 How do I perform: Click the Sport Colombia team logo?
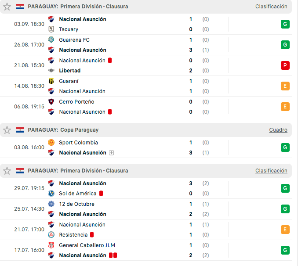51,143
